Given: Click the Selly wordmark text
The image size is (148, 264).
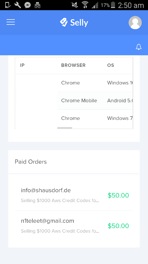Looking at the screenshot, I should click(x=79, y=23).
